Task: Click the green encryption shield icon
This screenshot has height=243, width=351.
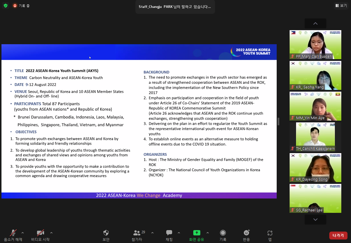Action: (6, 6)
